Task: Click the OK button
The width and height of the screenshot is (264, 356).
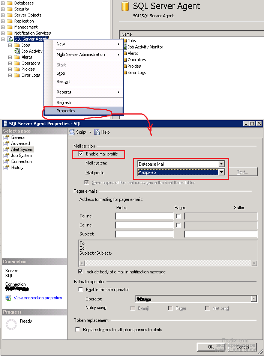Action: (x=211, y=347)
